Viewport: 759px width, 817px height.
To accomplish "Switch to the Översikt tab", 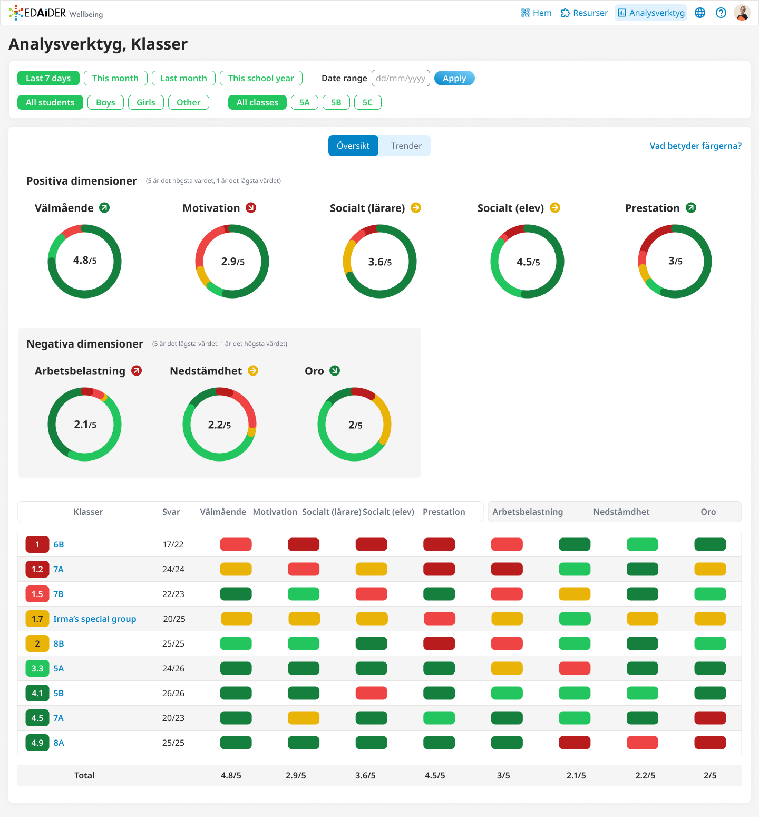I will point(353,146).
